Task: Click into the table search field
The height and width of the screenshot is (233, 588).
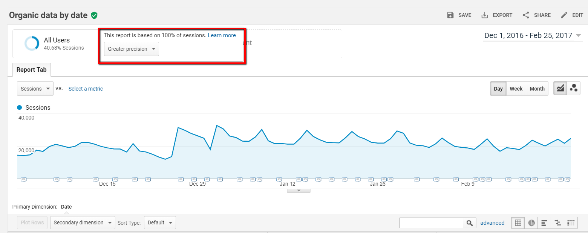Action: [x=431, y=223]
